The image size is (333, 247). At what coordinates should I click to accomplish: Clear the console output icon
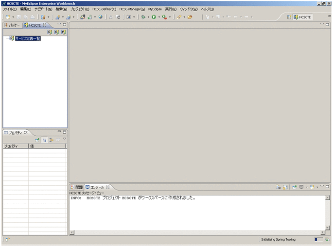click(279, 187)
